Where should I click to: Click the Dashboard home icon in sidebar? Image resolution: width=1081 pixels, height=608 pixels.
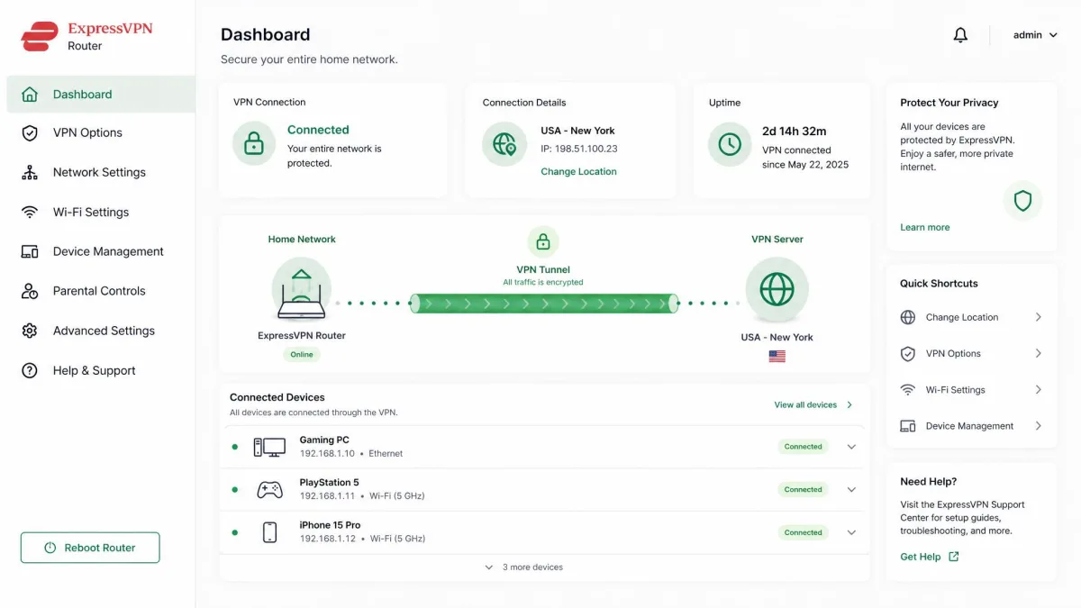click(x=30, y=95)
